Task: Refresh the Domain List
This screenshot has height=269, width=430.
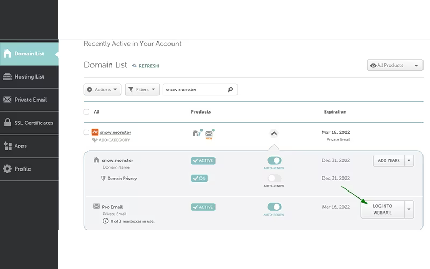Action: 146,66
